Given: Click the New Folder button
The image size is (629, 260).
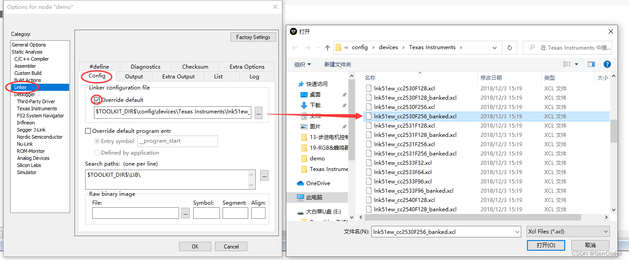Looking at the screenshot, I should tap(338, 64).
